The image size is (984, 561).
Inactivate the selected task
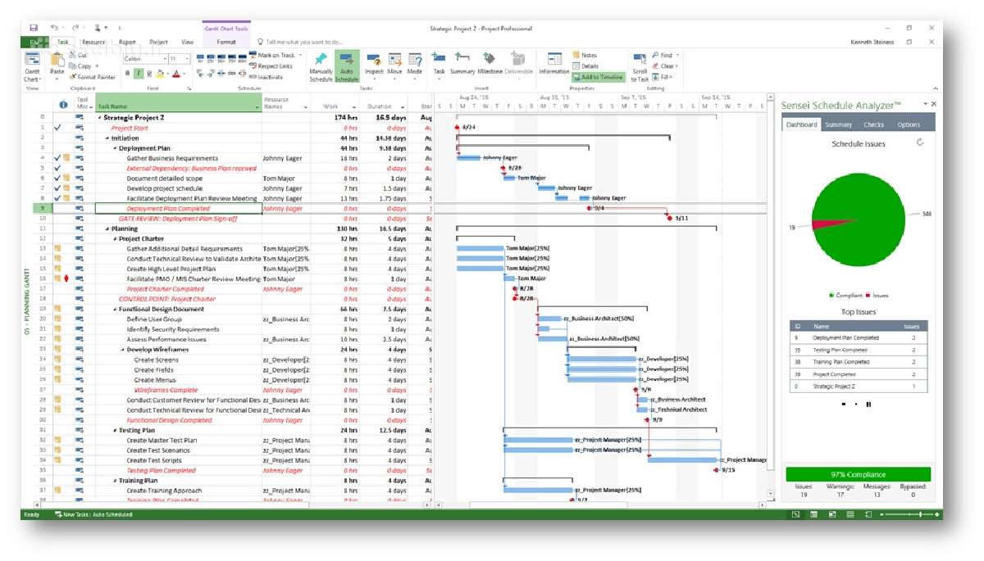click(x=266, y=77)
